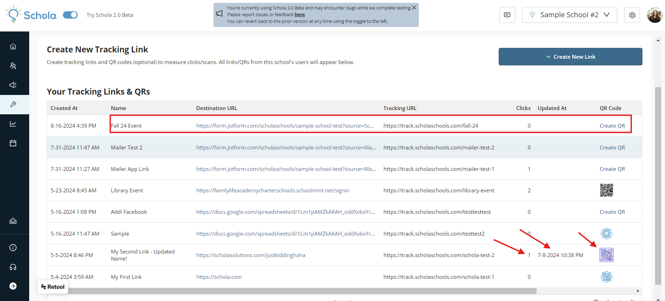Create QR for Mailer App Link

pyautogui.click(x=612, y=169)
